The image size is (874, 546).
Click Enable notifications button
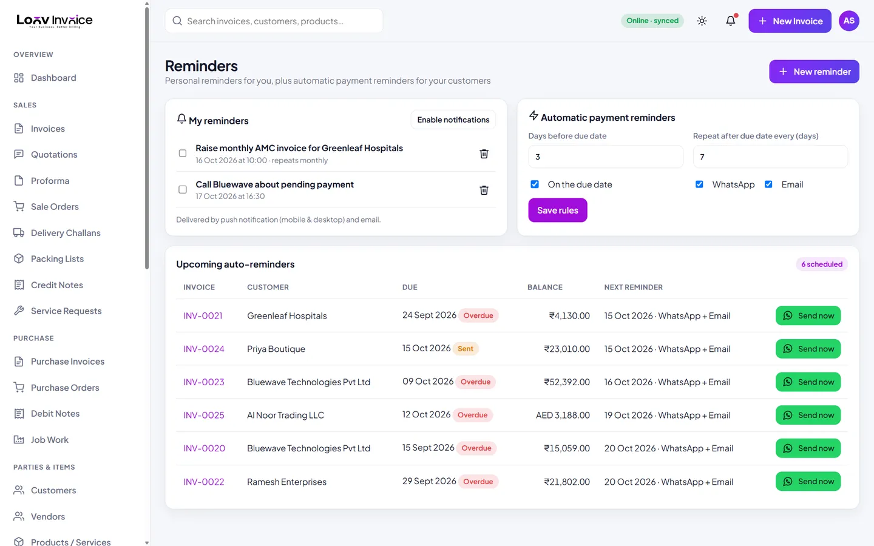pos(453,120)
